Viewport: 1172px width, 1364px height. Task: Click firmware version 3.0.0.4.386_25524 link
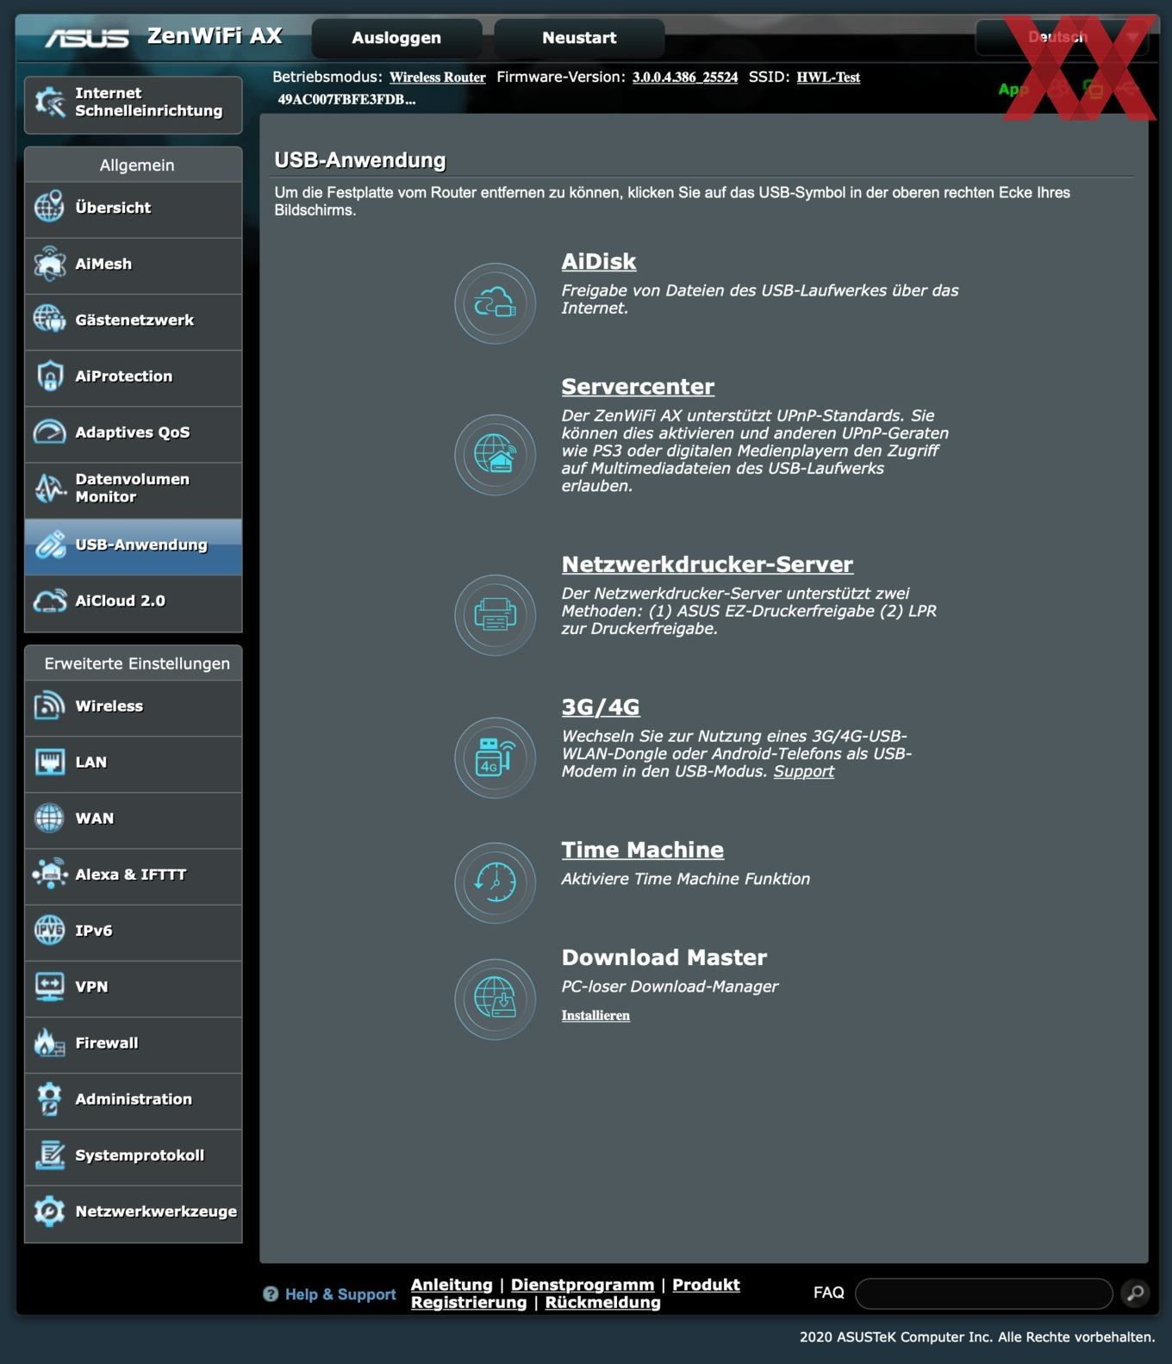pyautogui.click(x=685, y=77)
